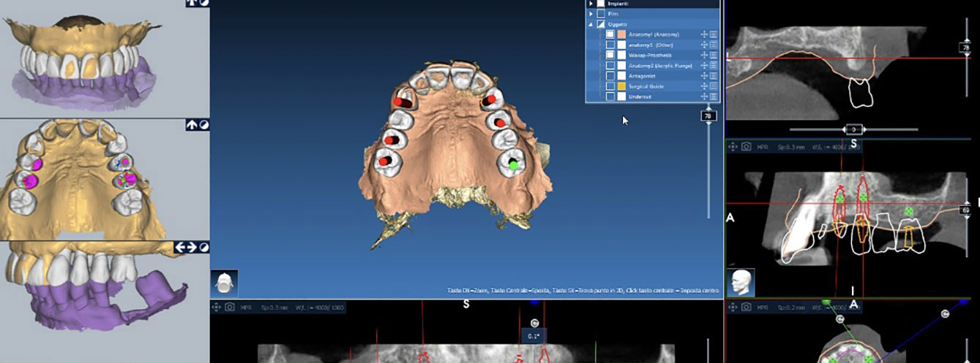
Task: Click the up arrow in the top-left thumbnail view
Action: (x=192, y=4)
